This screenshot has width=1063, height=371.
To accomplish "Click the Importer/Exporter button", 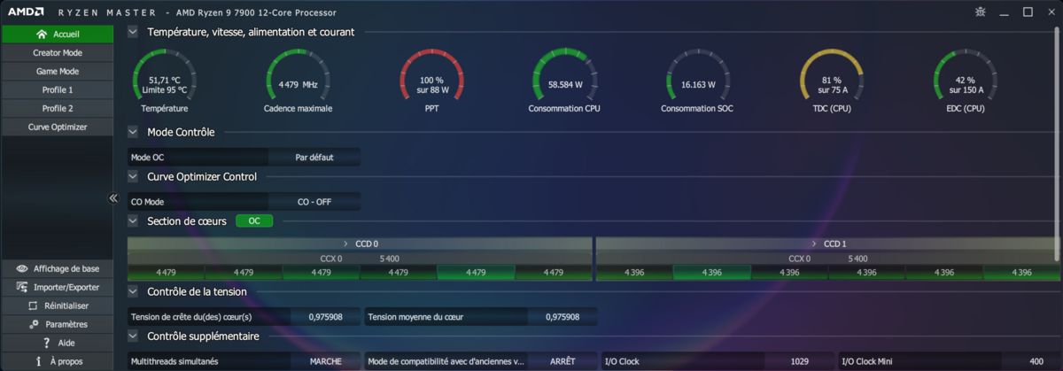I will pos(58,287).
